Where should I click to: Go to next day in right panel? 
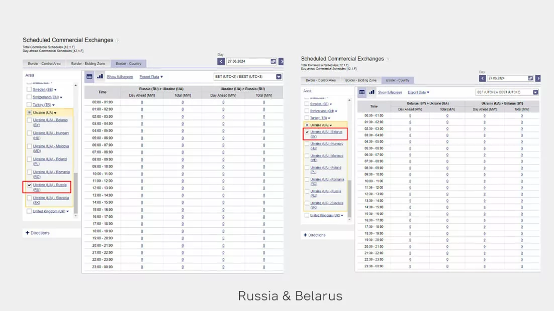click(538, 78)
